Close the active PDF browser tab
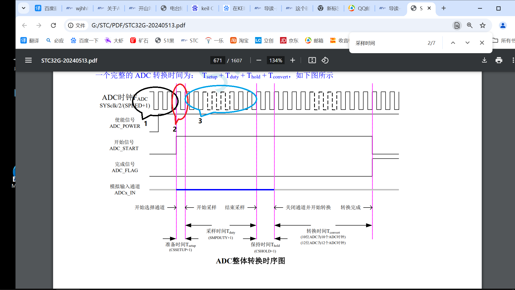The height and width of the screenshot is (290, 515). point(429,8)
